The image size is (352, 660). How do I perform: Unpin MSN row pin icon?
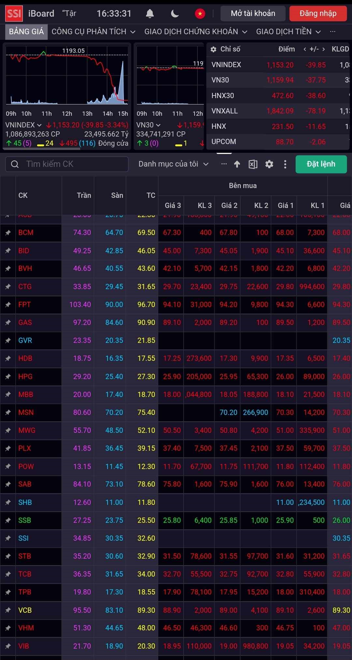8,412
